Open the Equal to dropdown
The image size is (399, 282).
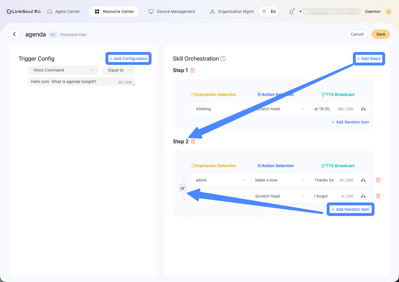pos(119,70)
